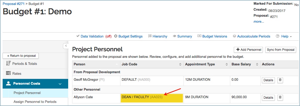Open Budget Settings gear option
This screenshot has height=106, width=300.
click(128, 36)
